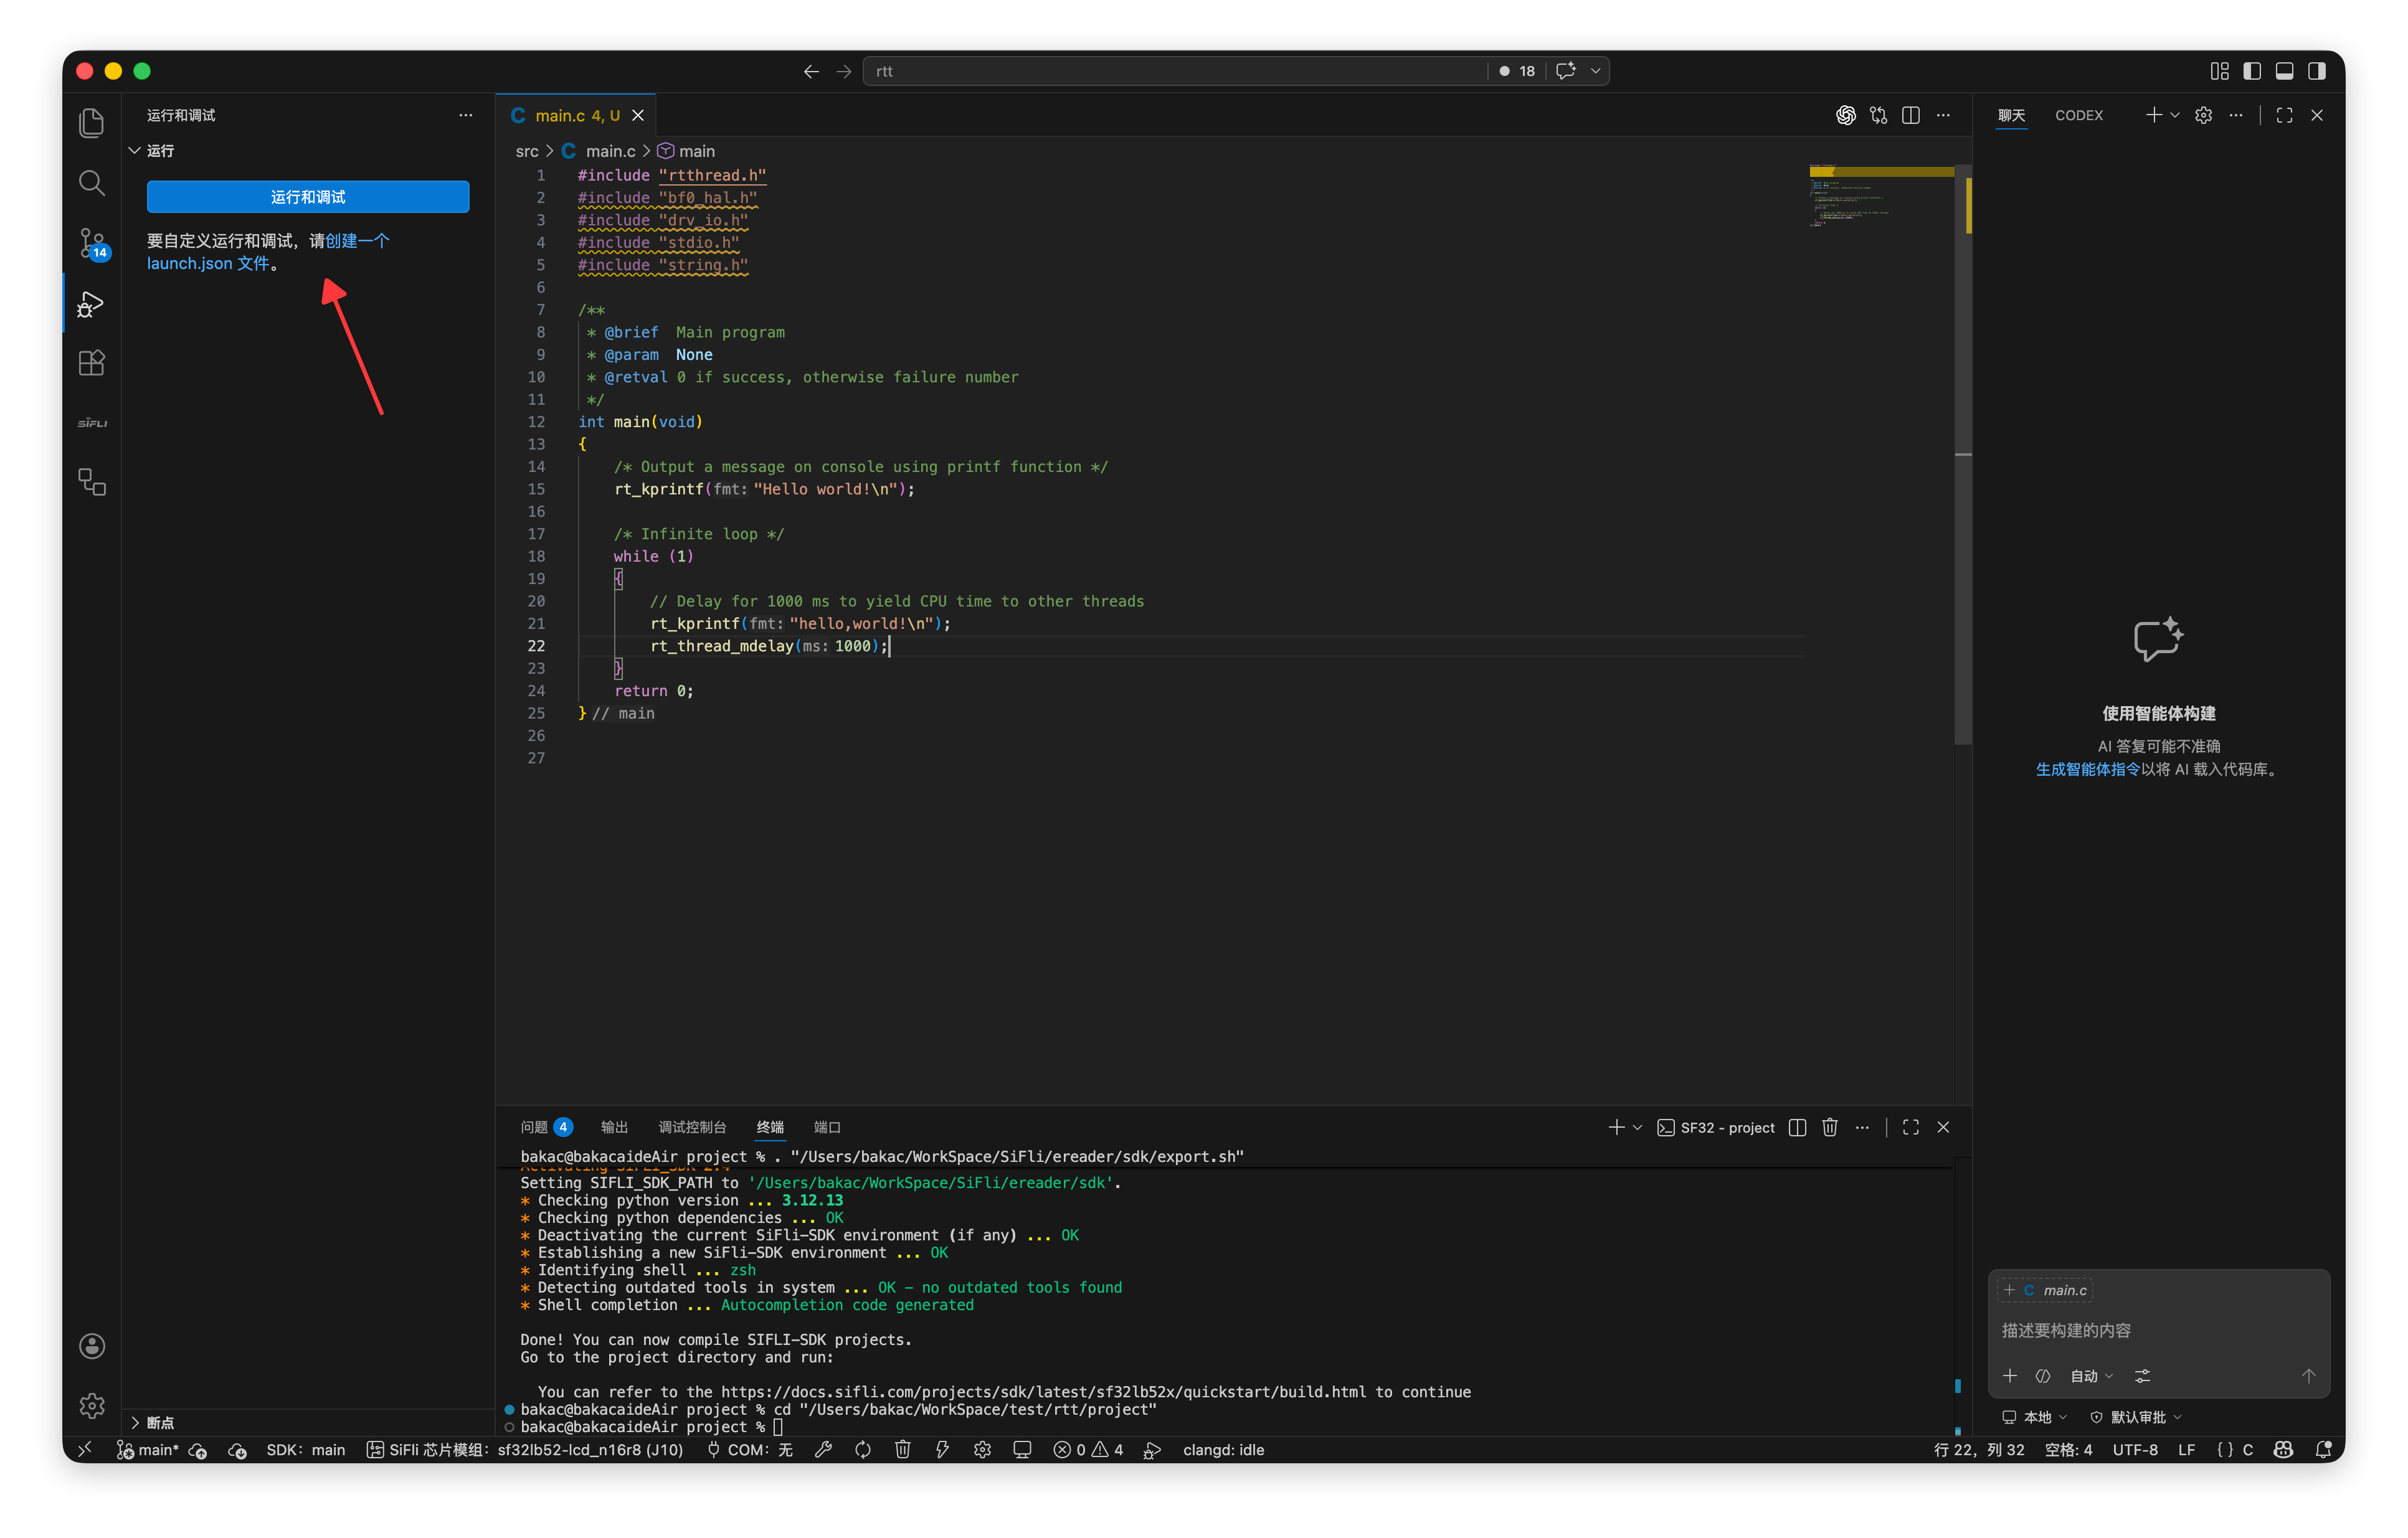Open the Extensions view icon
The height and width of the screenshot is (1538, 2408).
(x=91, y=363)
